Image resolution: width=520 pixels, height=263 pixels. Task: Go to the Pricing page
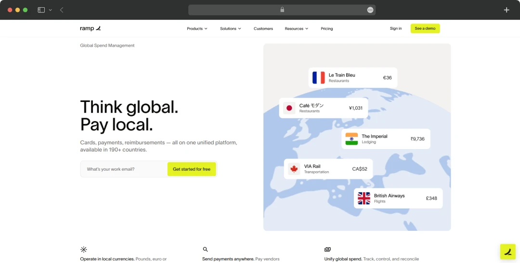pos(326,28)
